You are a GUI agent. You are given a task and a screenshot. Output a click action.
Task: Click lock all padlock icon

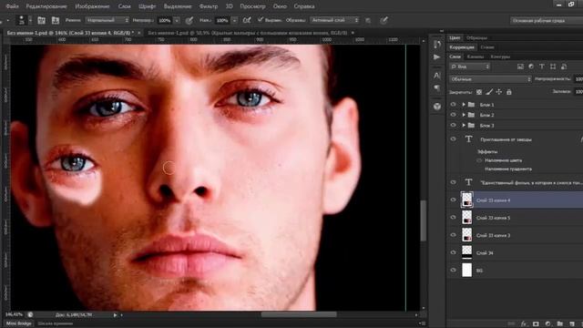(x=509, y=92)
